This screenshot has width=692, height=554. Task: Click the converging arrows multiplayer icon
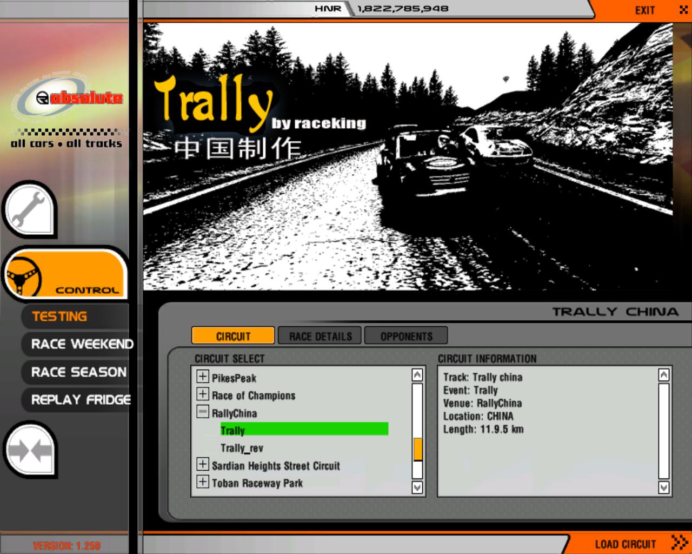tap(30, 450)
